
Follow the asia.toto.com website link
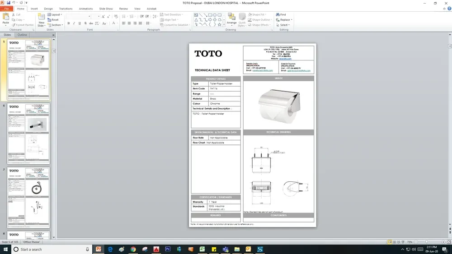(285, 59)
